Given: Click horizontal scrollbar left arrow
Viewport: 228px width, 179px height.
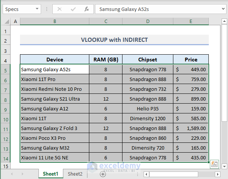Looking at the screenshot, I should pyautogui.click(x=146, y=174).
